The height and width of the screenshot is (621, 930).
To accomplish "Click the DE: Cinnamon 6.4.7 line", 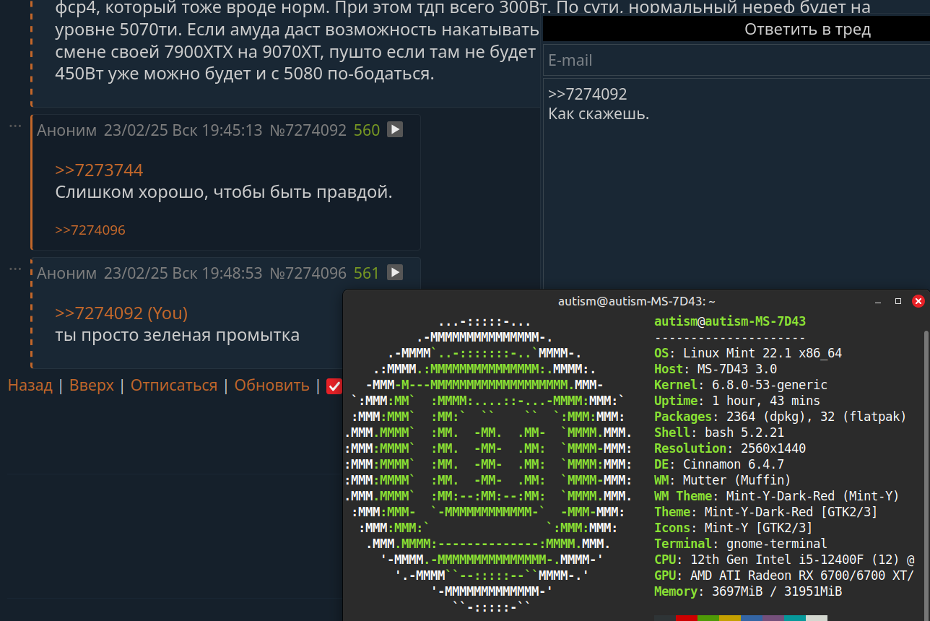I will pyautogui.click(x=719, y=464).
